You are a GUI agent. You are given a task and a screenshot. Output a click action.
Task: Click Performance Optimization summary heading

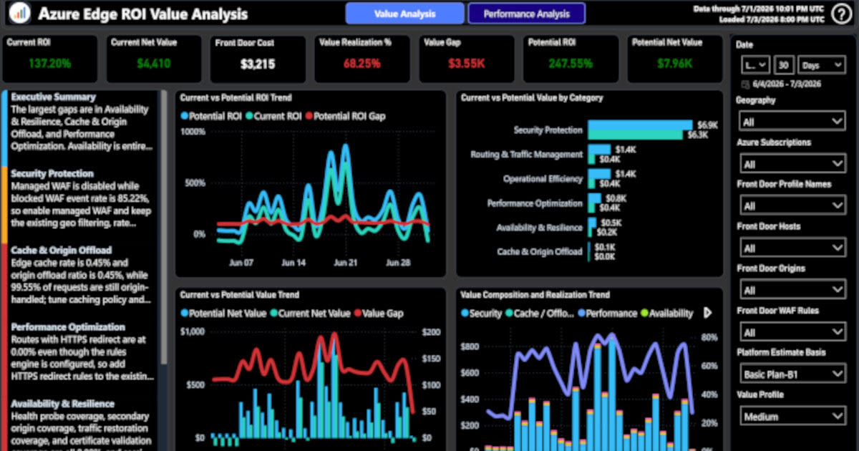(x=67, y=327)
